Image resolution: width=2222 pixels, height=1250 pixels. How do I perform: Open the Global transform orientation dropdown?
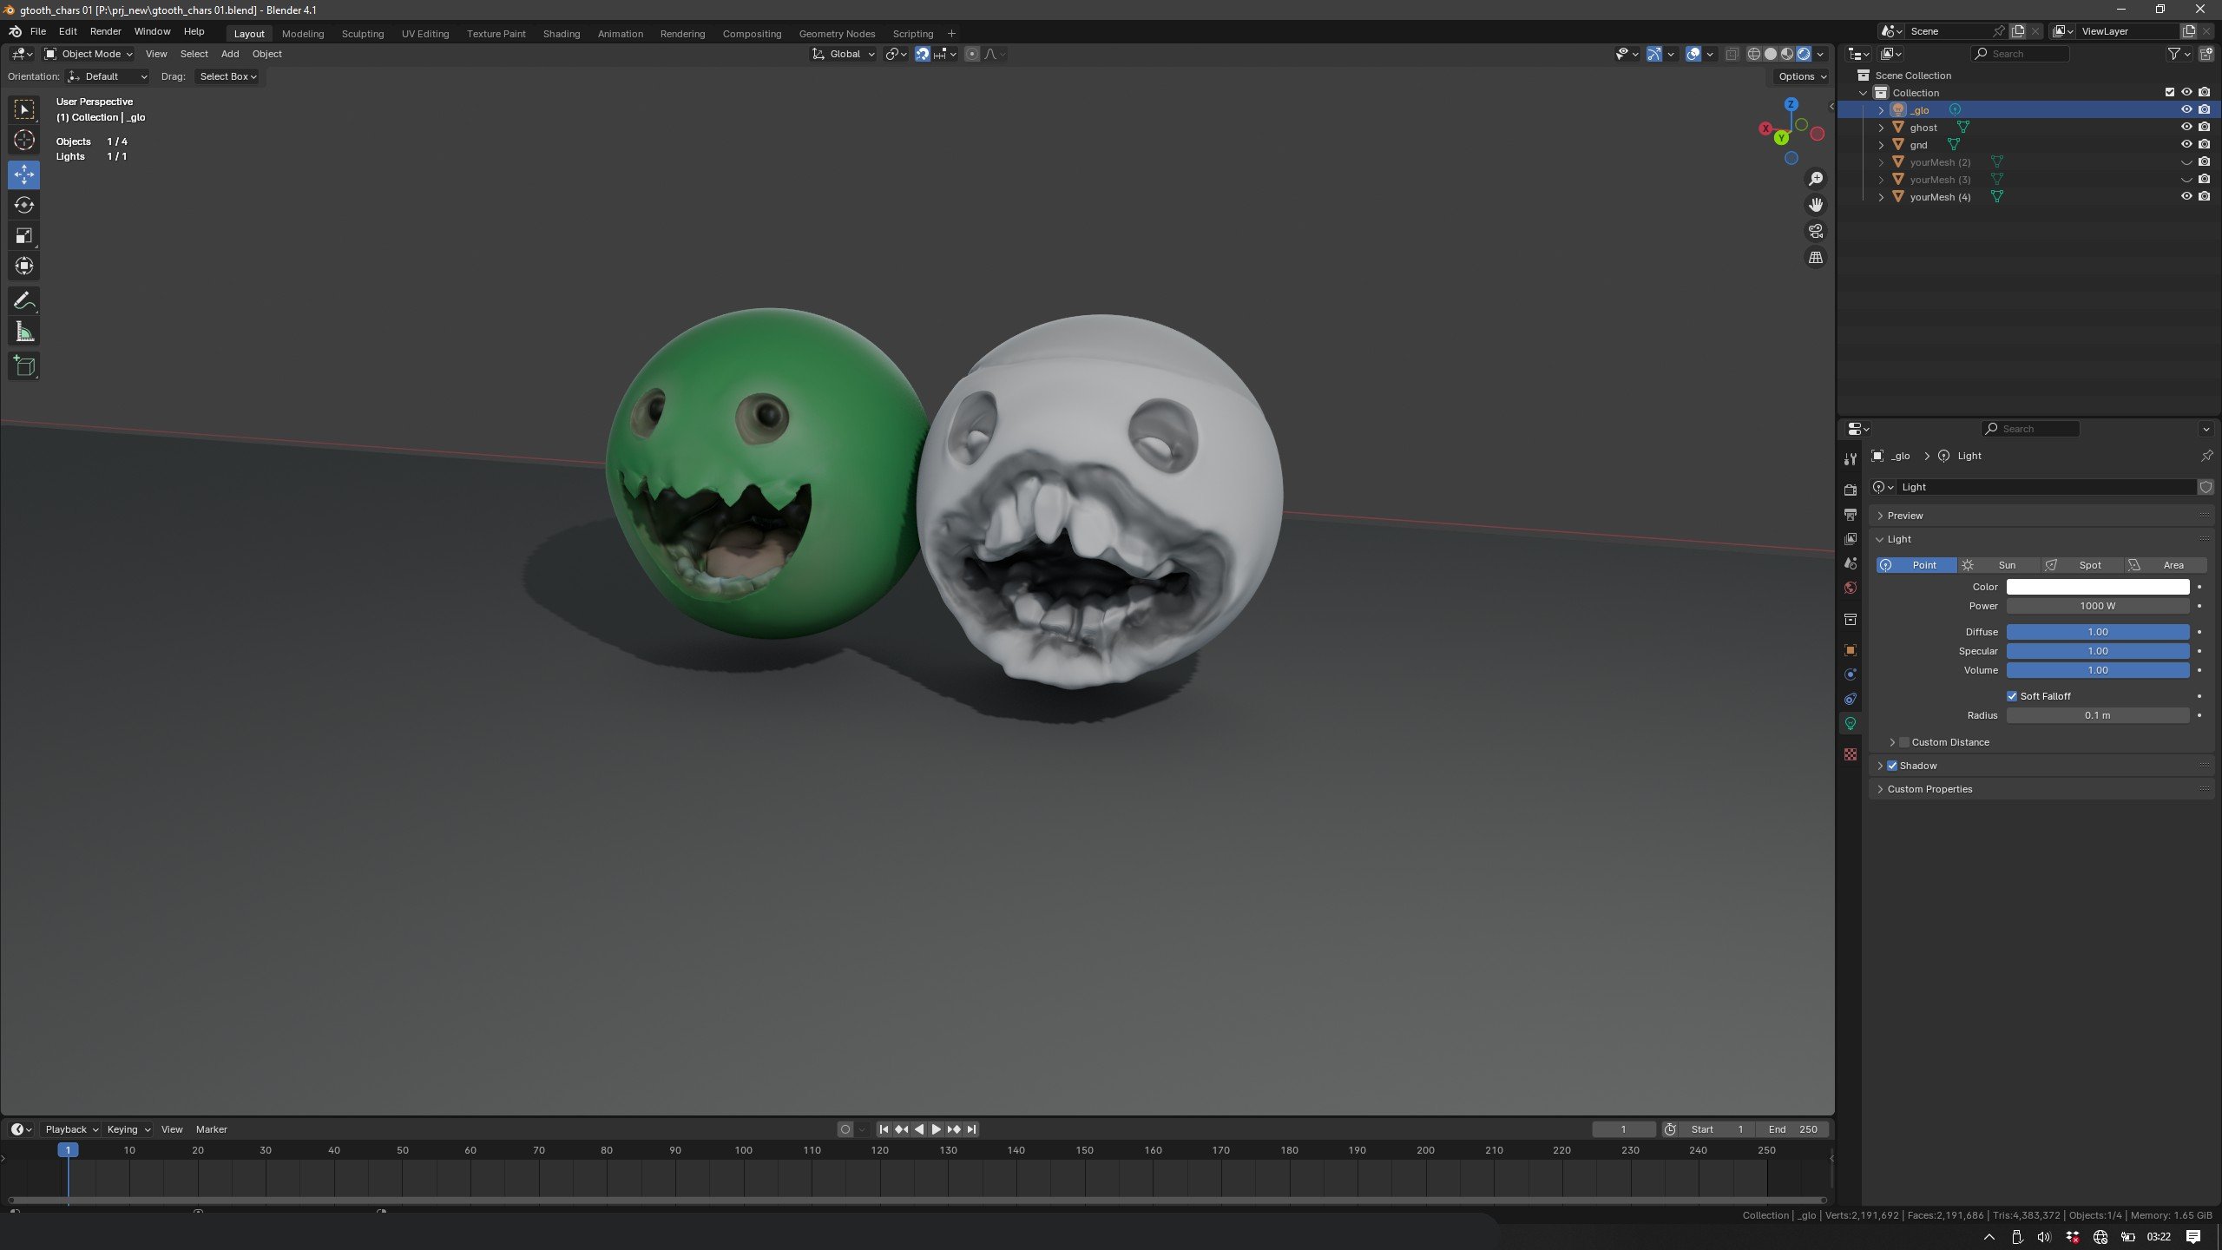843,54
